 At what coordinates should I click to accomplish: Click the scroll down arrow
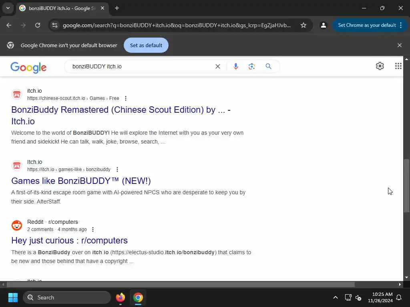click(406, 277)
